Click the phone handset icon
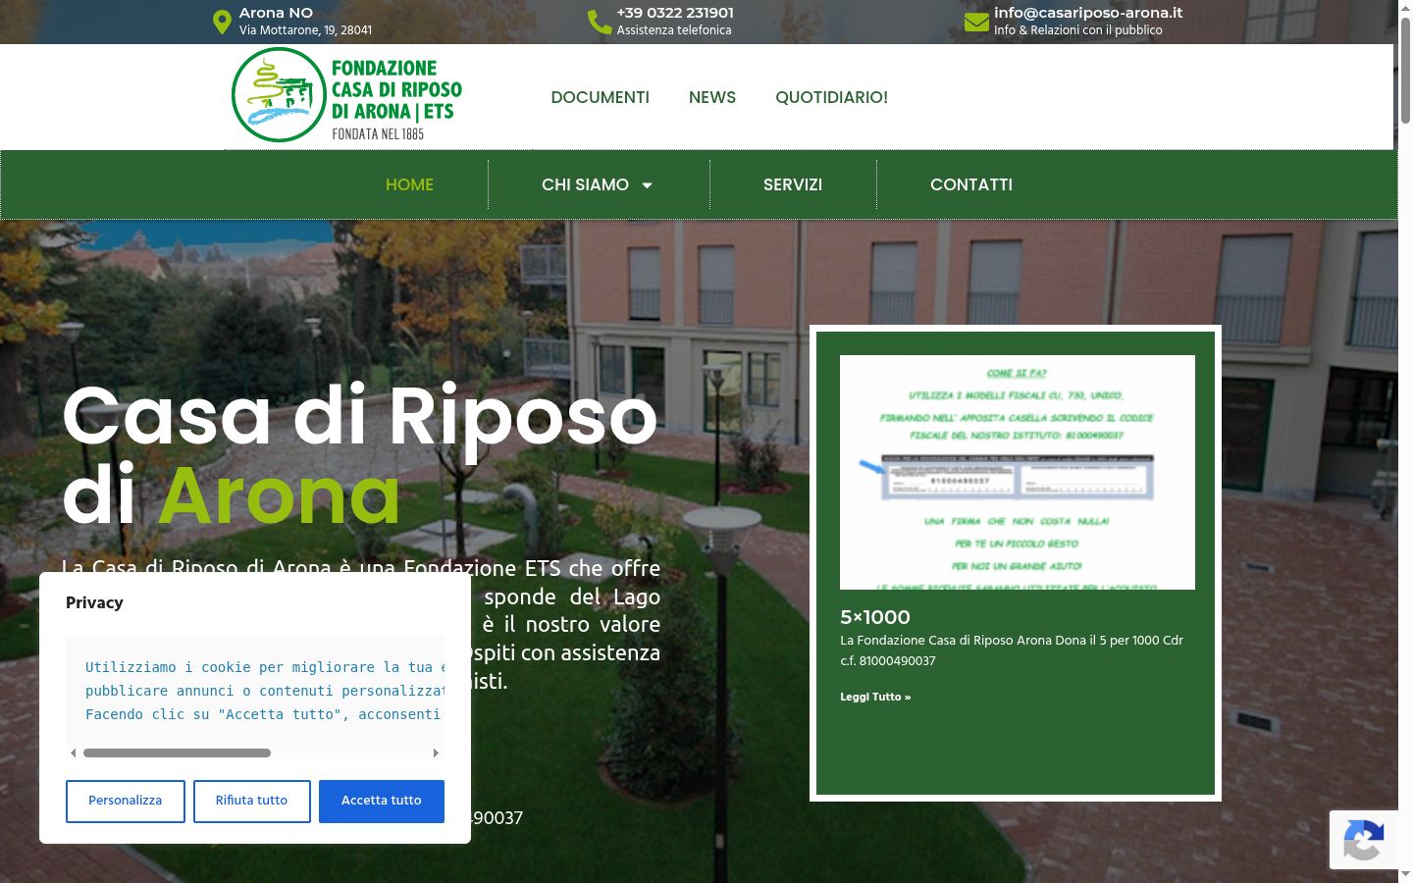Viewport: 1413px width, 883px height. pyautogui.click(x=600, y=22)
